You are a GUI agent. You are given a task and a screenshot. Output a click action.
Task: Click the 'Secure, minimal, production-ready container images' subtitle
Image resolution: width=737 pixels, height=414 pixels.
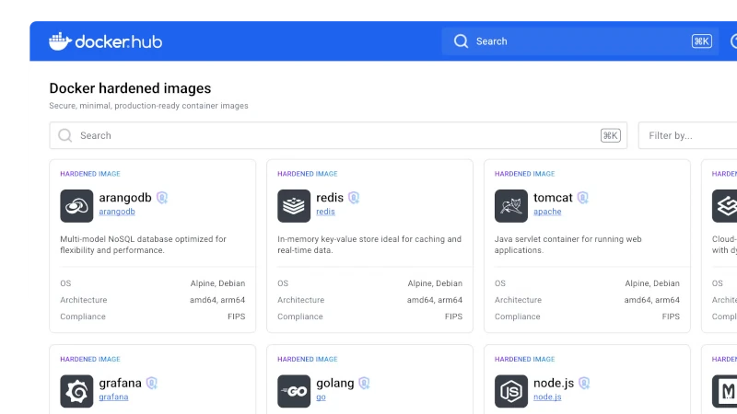(148, 106)
